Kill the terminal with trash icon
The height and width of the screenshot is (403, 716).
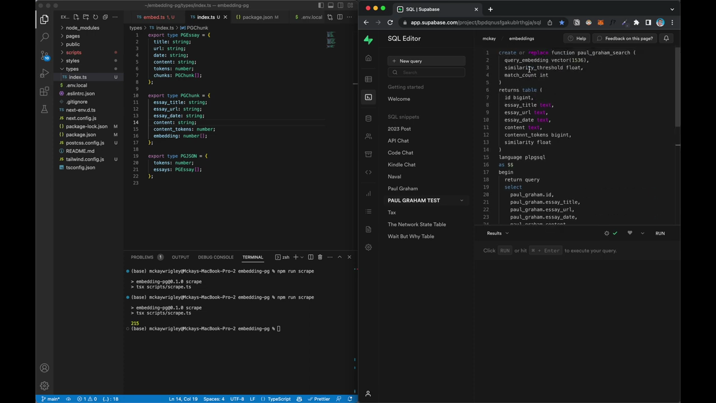coord(320,257)
